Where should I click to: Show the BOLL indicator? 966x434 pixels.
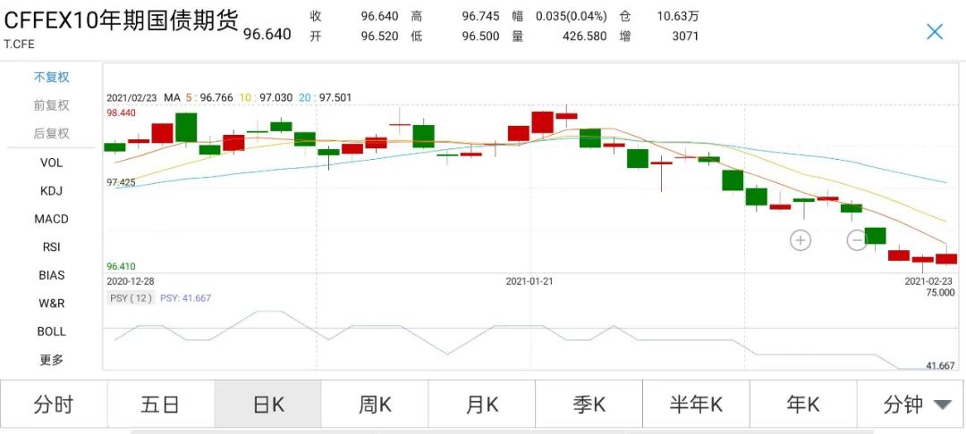(x=51, y=331)
